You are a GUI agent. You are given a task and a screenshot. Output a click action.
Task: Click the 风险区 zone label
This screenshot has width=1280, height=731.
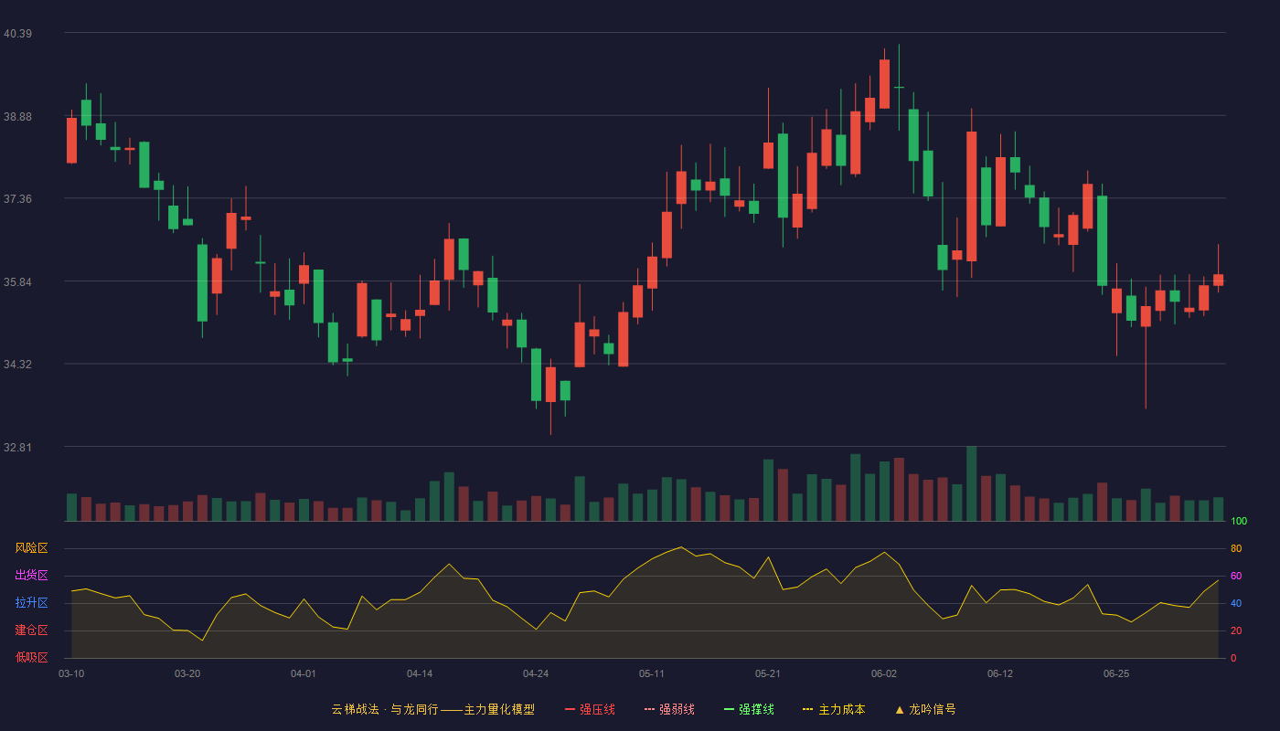pos(31,548)
